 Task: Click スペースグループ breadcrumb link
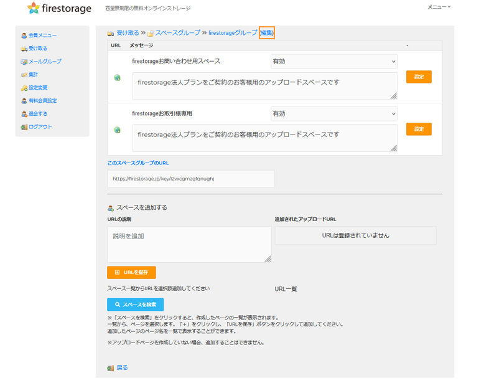coord(177,33)
